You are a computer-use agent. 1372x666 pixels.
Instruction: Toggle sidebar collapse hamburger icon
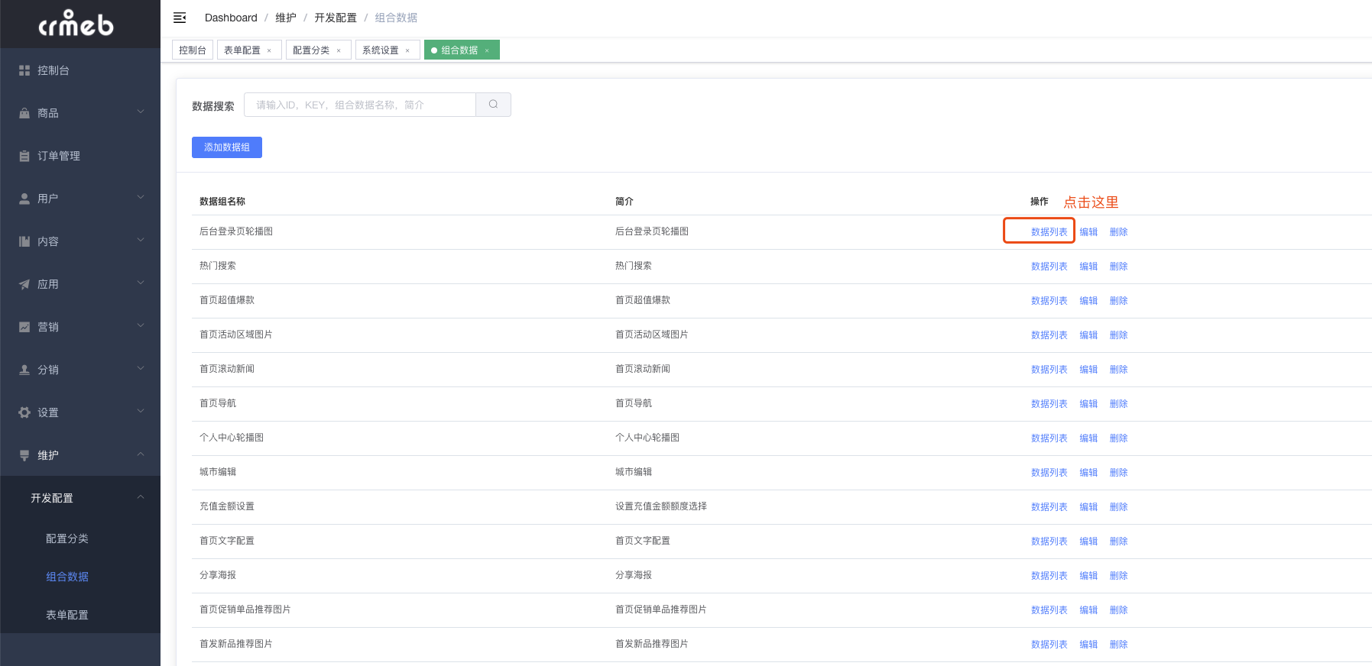pos(180,18)
